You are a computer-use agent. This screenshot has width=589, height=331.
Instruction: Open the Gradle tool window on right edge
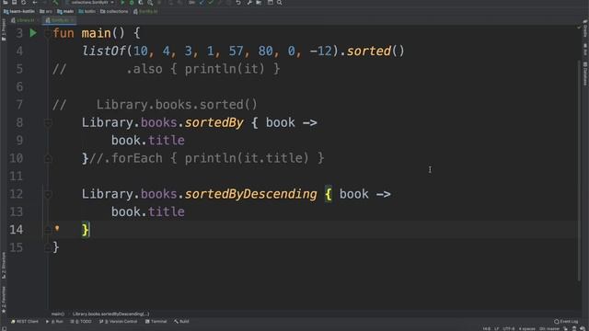click(585, 29)
